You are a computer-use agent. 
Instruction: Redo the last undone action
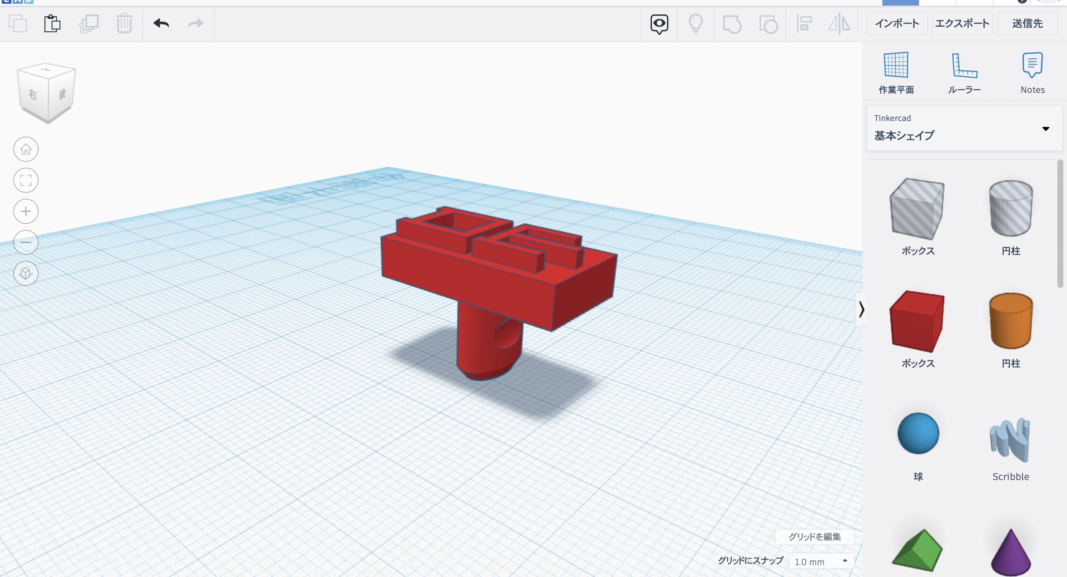click(x=196, y=23)
